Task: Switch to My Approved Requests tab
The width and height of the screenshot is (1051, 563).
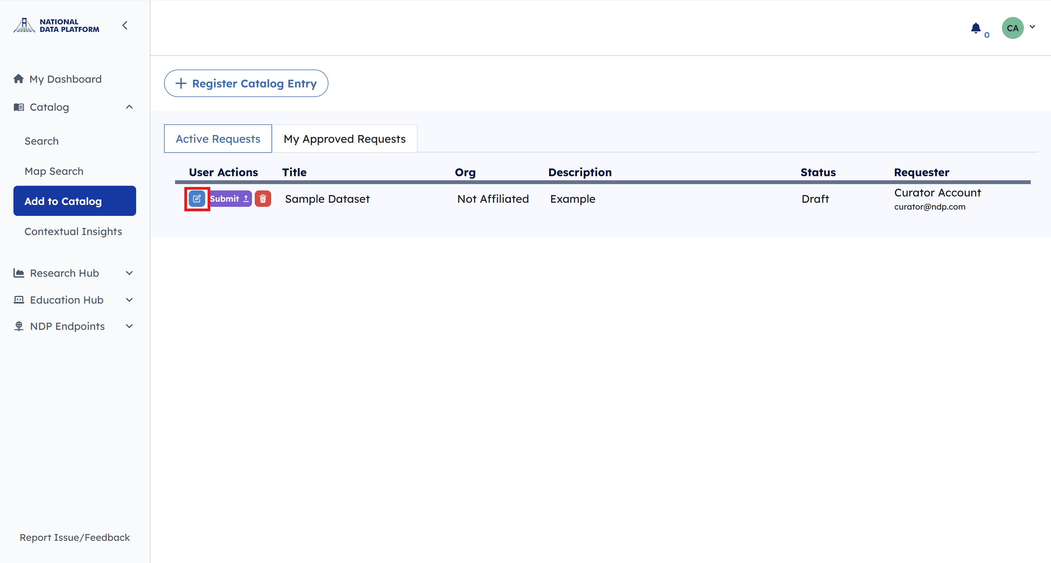Action: [345, 139]
